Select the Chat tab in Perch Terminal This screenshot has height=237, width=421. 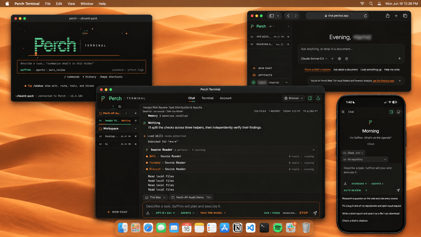tap(192, 98)
